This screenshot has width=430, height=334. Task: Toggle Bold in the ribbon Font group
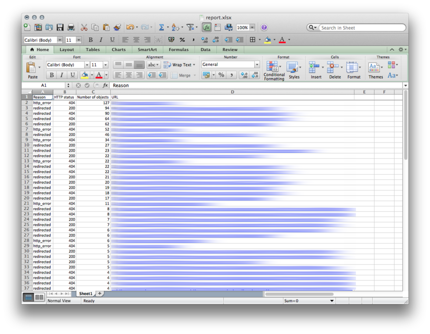pyautogui.click(x=52, y=75)
